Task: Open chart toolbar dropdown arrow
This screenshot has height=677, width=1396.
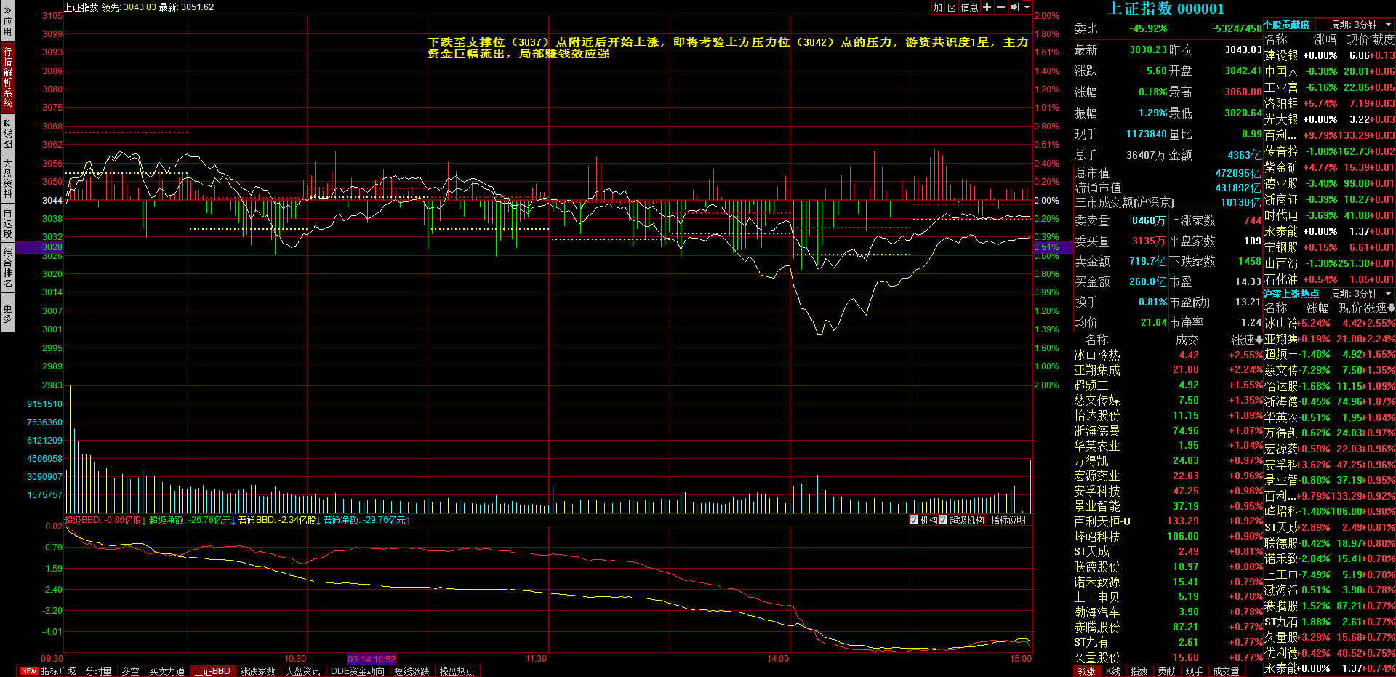Action: click(1027, 7)
